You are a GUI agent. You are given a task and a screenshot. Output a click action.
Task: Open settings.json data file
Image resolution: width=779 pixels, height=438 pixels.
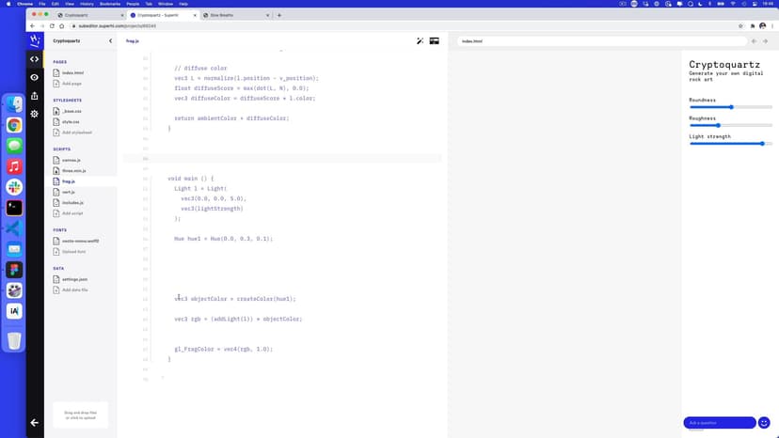point(75,279)
